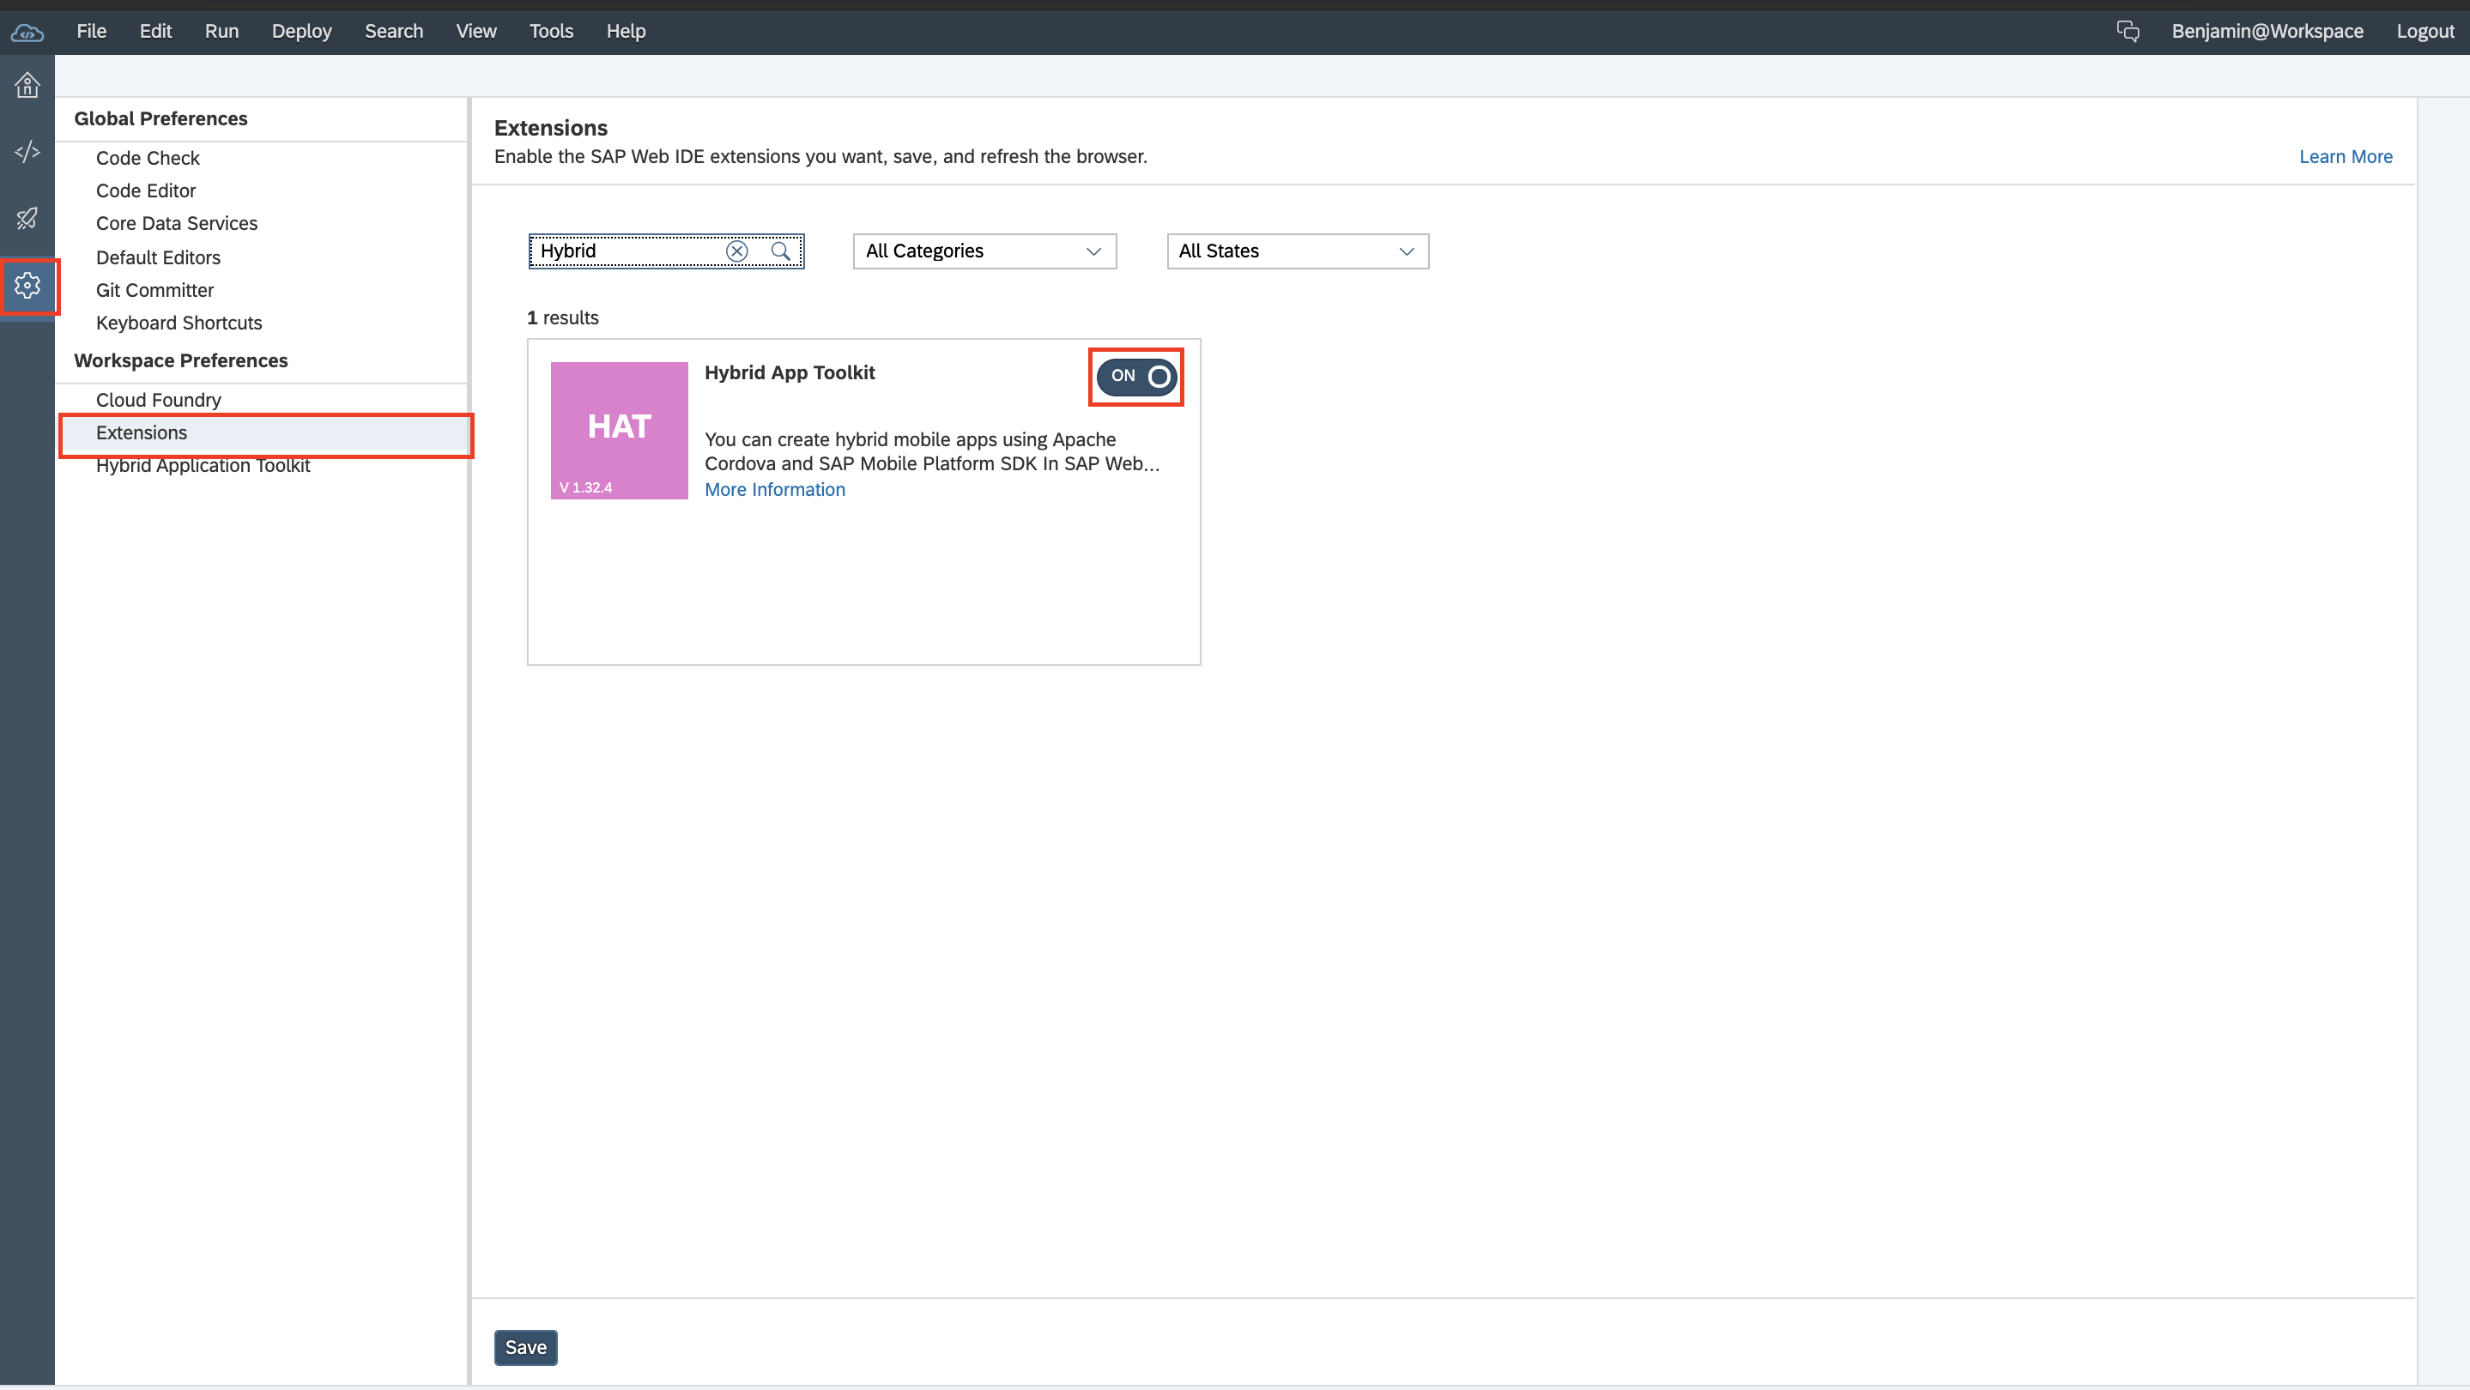The image size is (2470, 1390).
Task: Click the Save button
Action: (525, 1347)
